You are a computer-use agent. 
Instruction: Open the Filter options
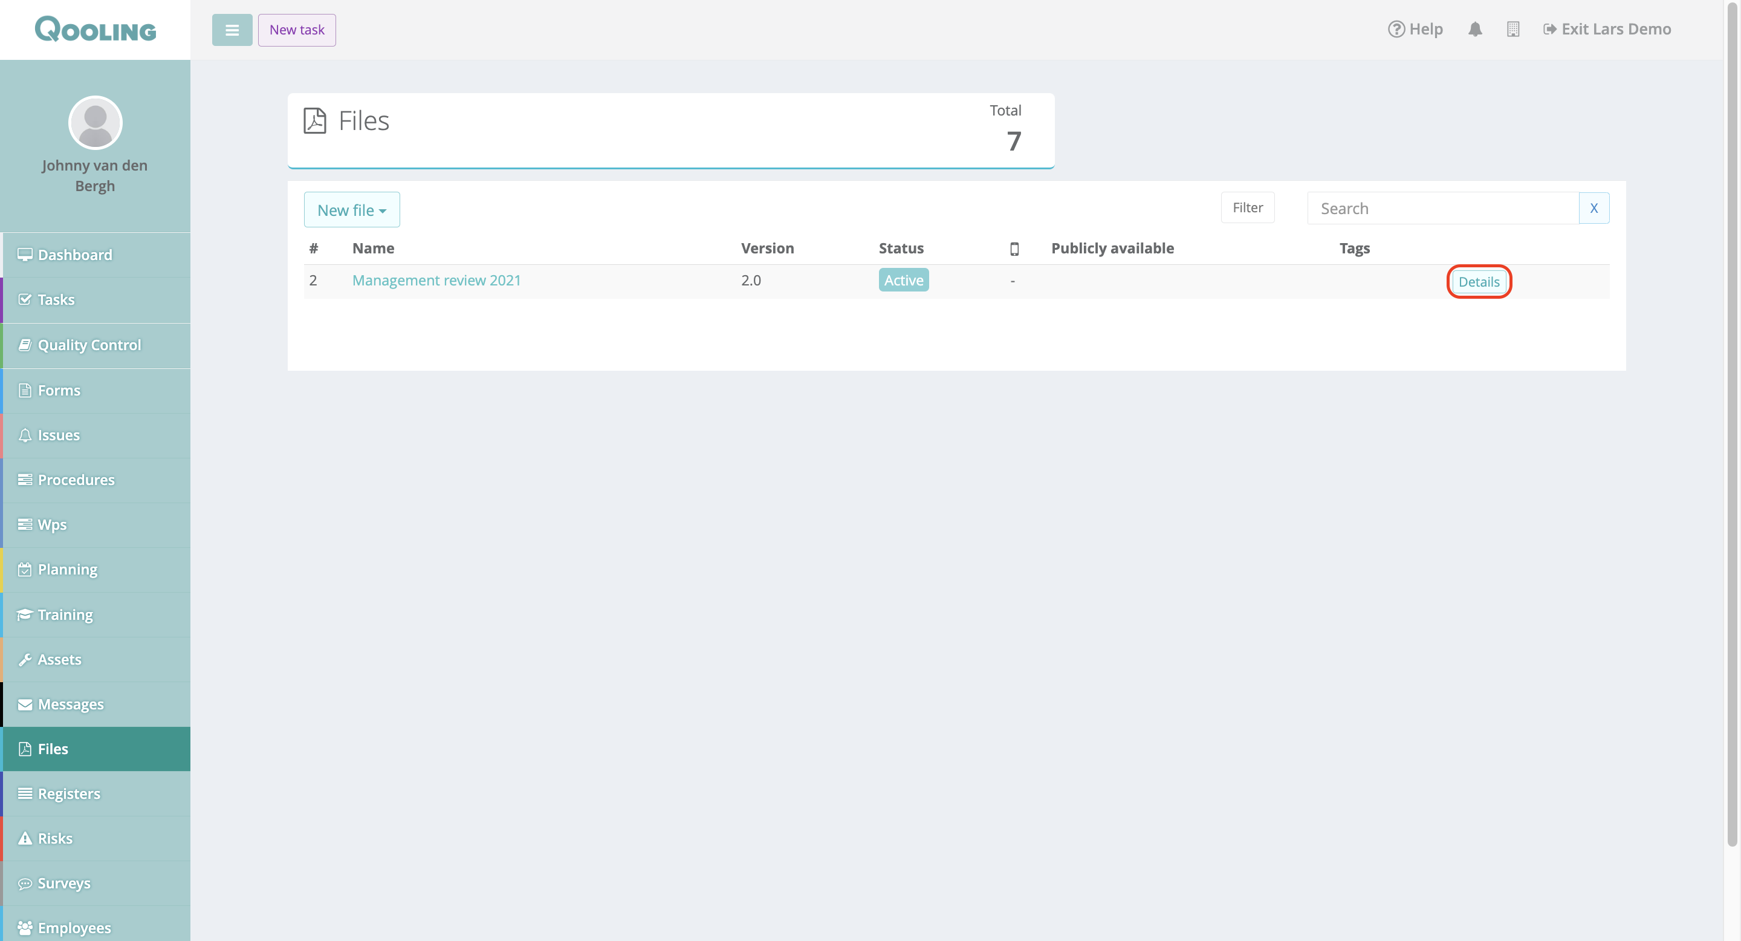pos(1247,207)
